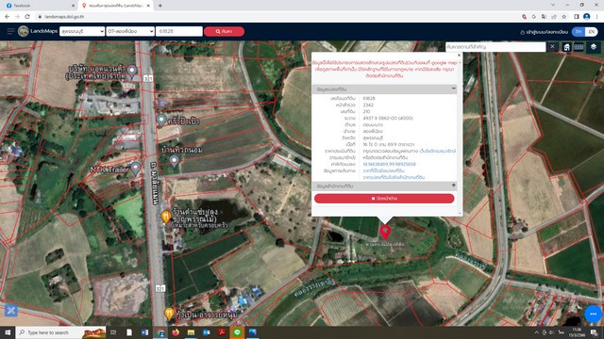
Task: Open the district dropdown showing 07
Action: 130,31
